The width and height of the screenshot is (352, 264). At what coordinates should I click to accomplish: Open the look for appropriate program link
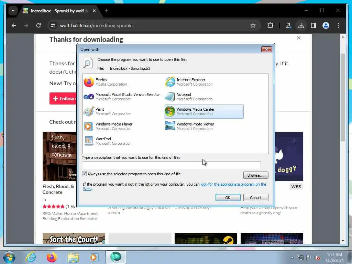pos(233,184)
